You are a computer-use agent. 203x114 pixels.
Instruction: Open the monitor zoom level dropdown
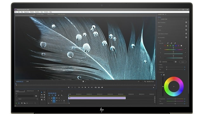pos(29,82)
